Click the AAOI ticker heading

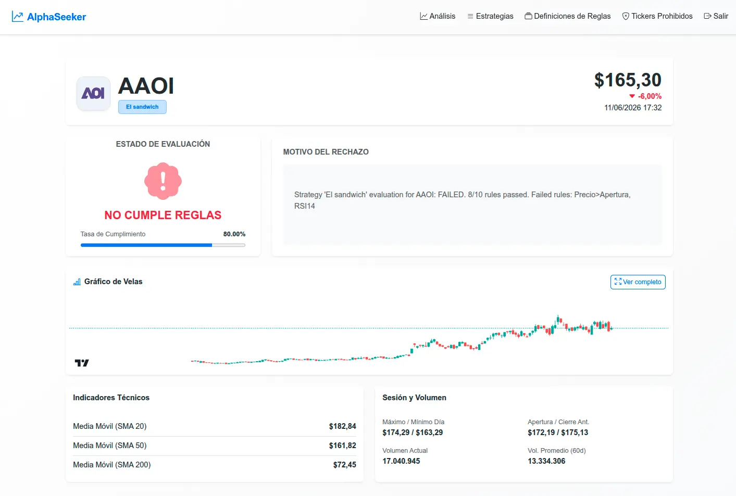point(146,86)
